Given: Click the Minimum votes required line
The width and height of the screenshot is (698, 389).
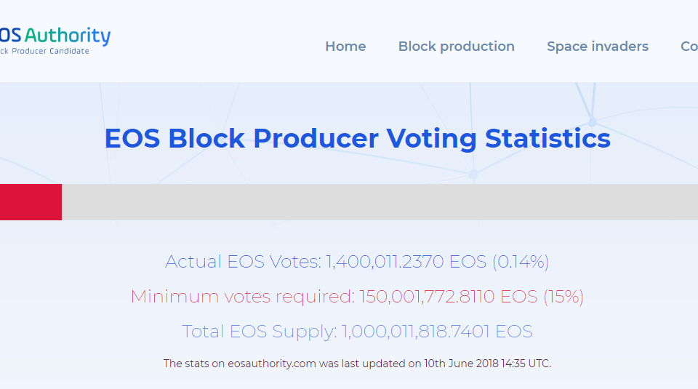Looking at the screenshot, I should tap(357, 297).
